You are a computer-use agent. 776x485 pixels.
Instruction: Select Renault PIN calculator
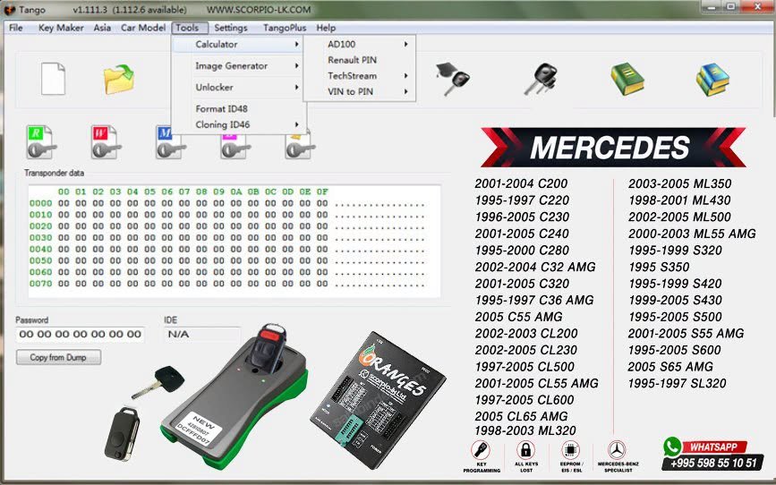pos(359,60)
